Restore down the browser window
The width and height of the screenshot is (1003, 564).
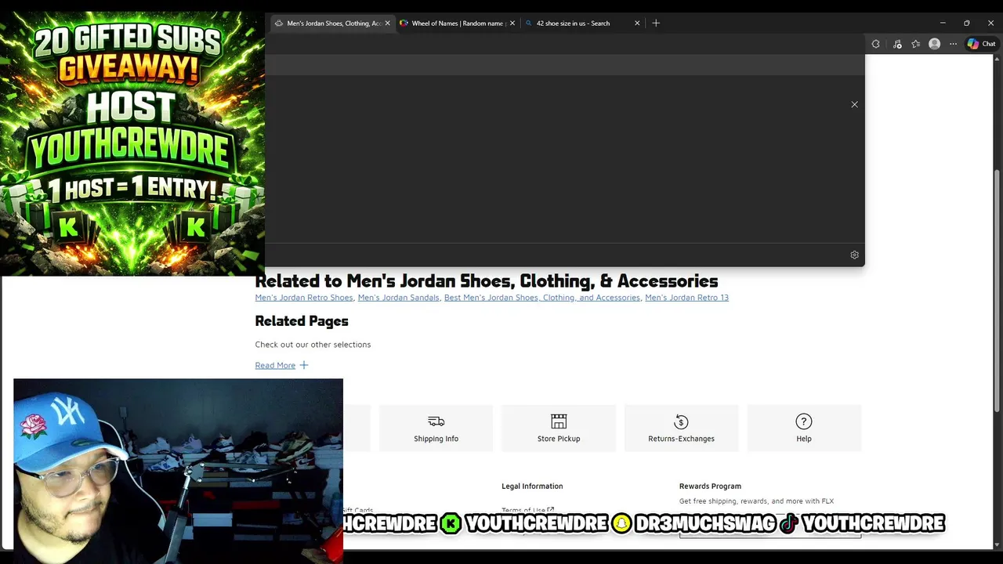click(x=967, y=23)
